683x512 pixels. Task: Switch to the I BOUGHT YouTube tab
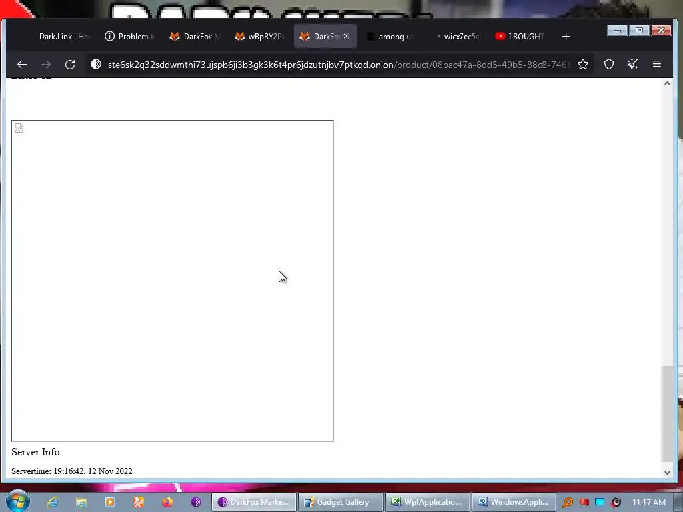(x=520, y=37)
